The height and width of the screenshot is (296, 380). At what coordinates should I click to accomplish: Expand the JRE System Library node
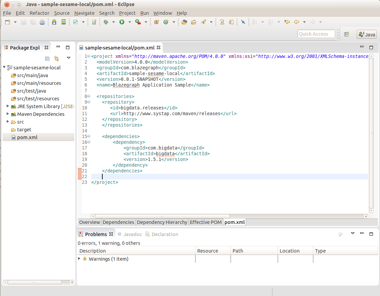click(x=8, y=106)
